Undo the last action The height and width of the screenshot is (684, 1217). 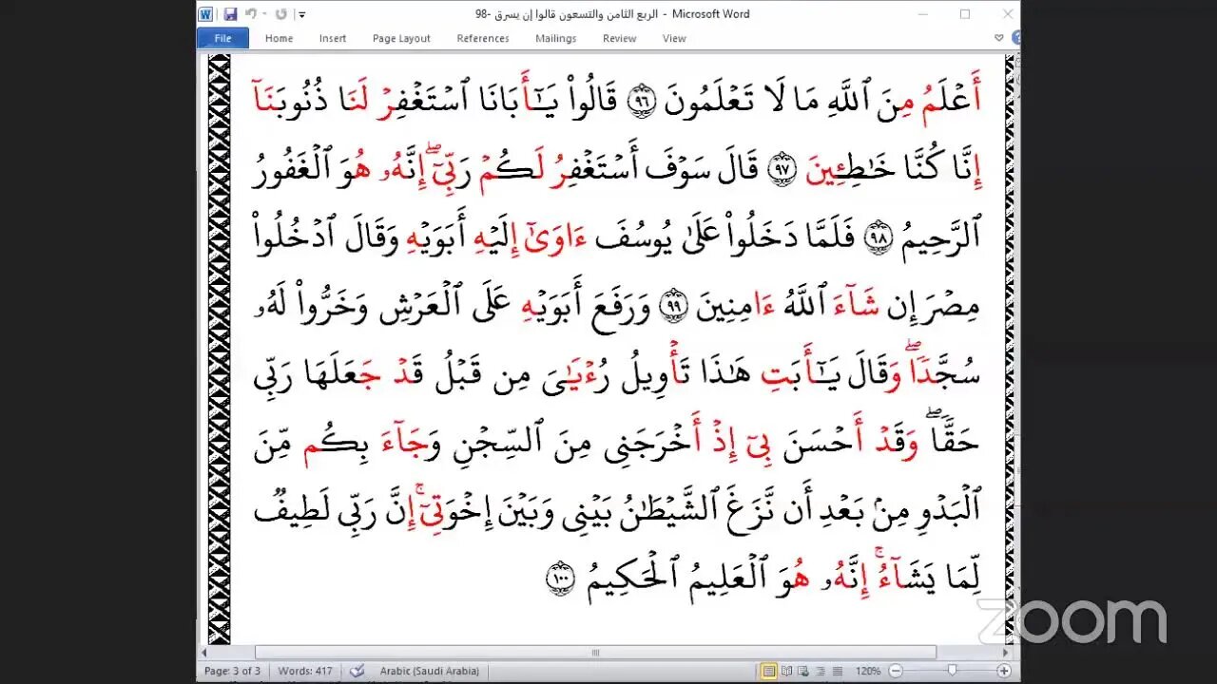[x=250, y=14]
